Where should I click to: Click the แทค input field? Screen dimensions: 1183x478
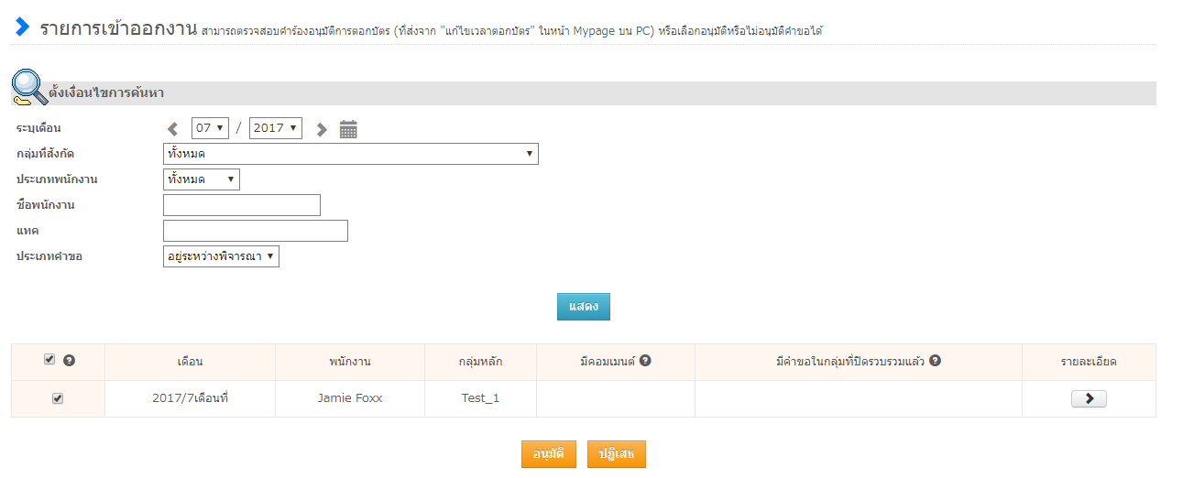tap(255, 231)
